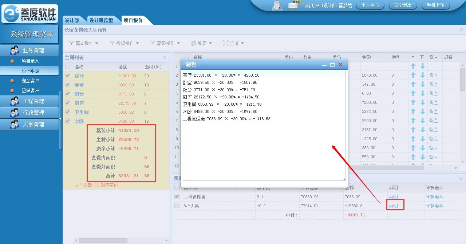Image resolution: width=466 pixels, height=244 pixels.
Task: Toggle the 客厅 checkbox in the space list
Action: 68,76
